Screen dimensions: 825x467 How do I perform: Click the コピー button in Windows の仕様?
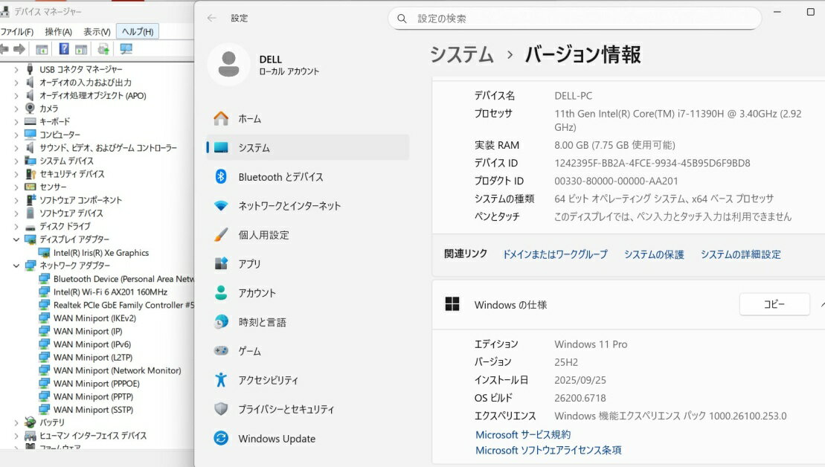point(774,304)
